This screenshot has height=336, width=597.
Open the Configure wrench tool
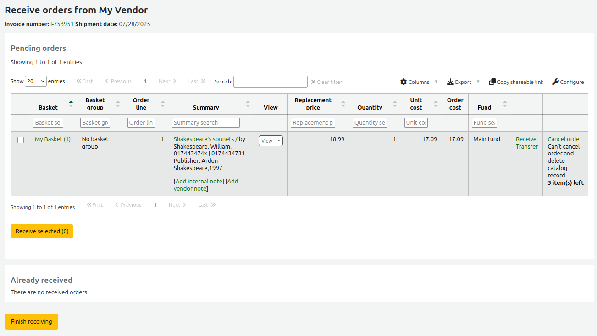point(555,82)
